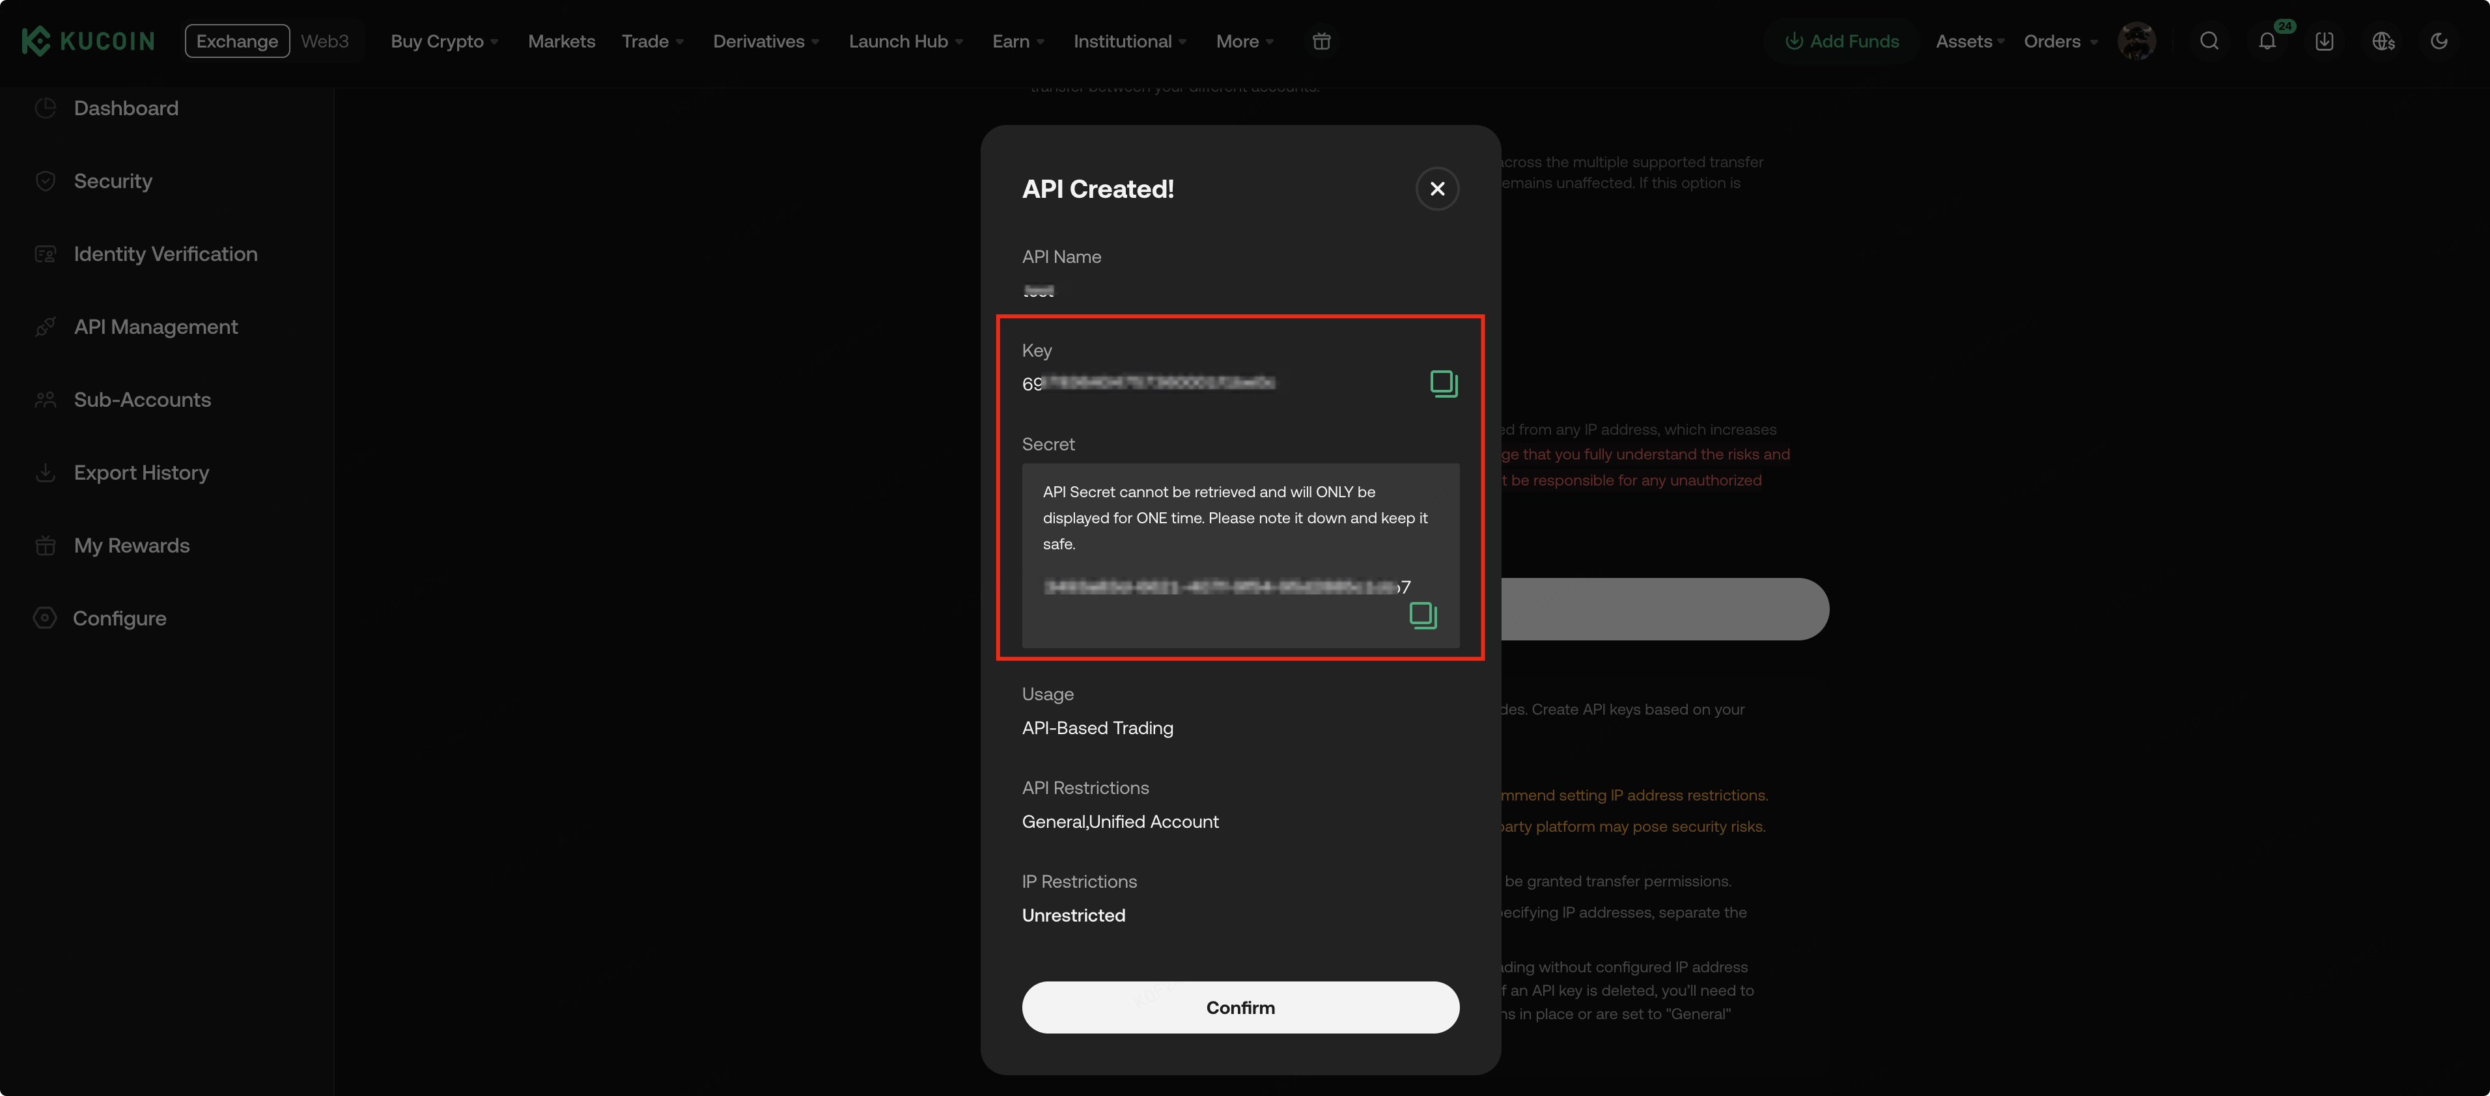2490x1096 pixels.
Task: Copy the API Key value
Action: point(1443,383)
